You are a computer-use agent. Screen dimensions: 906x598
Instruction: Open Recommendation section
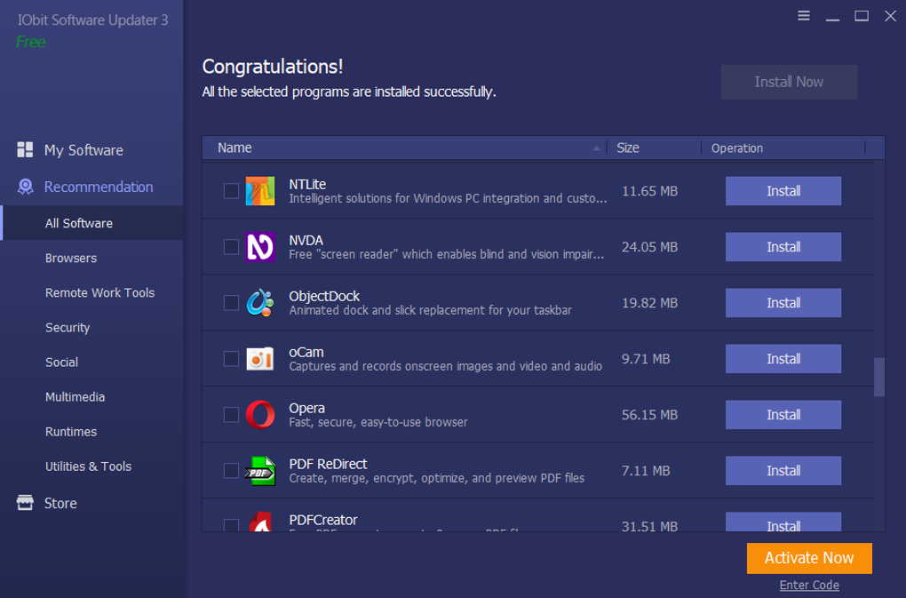click(x=99, y=187)
